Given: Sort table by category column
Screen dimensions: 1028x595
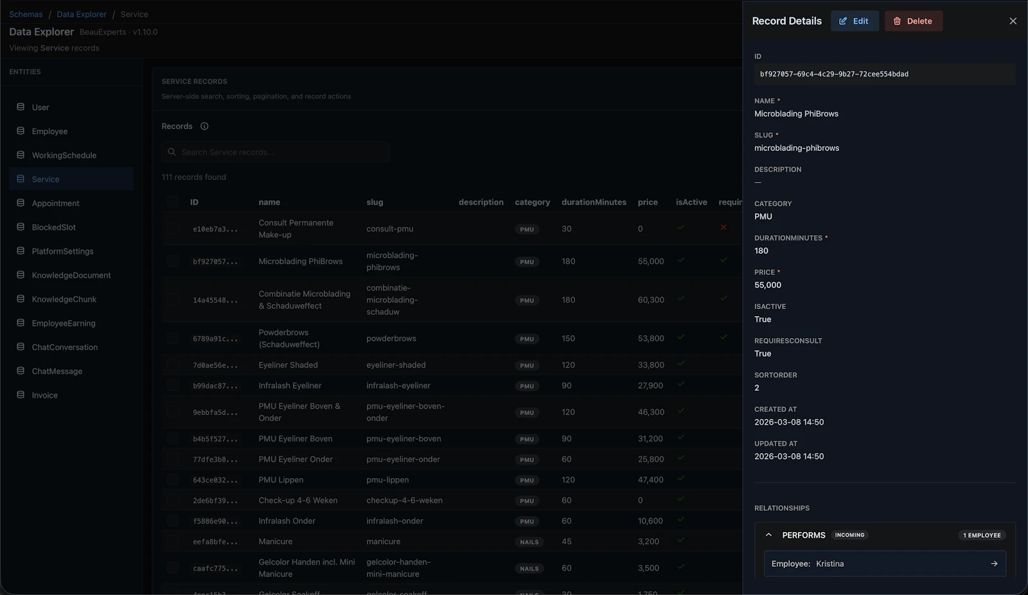Looking at the screenshot, I should (x=532, y=202).
